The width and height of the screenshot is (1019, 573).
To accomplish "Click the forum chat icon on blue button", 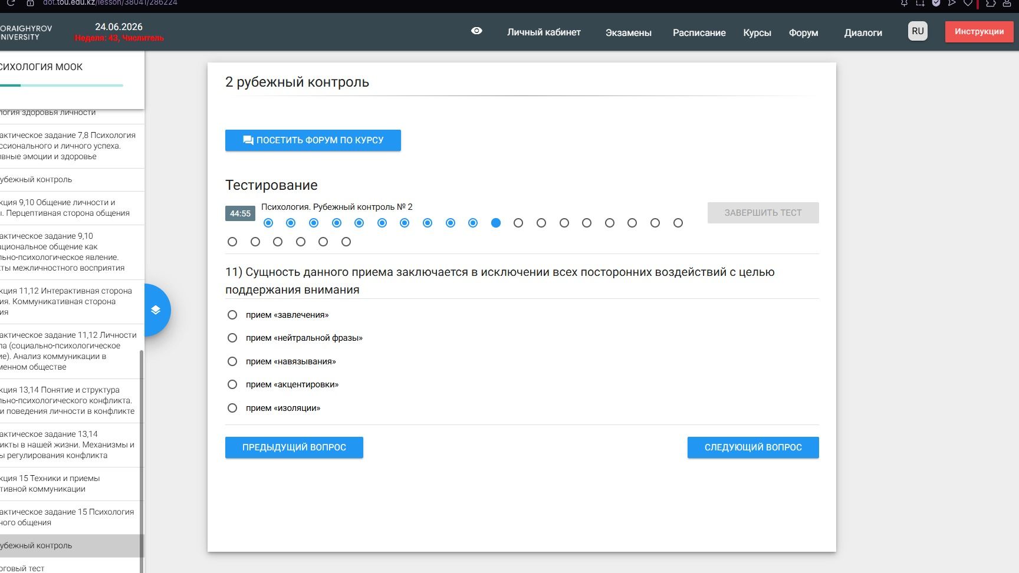I will pyautogui.click(x=248, y=140).
